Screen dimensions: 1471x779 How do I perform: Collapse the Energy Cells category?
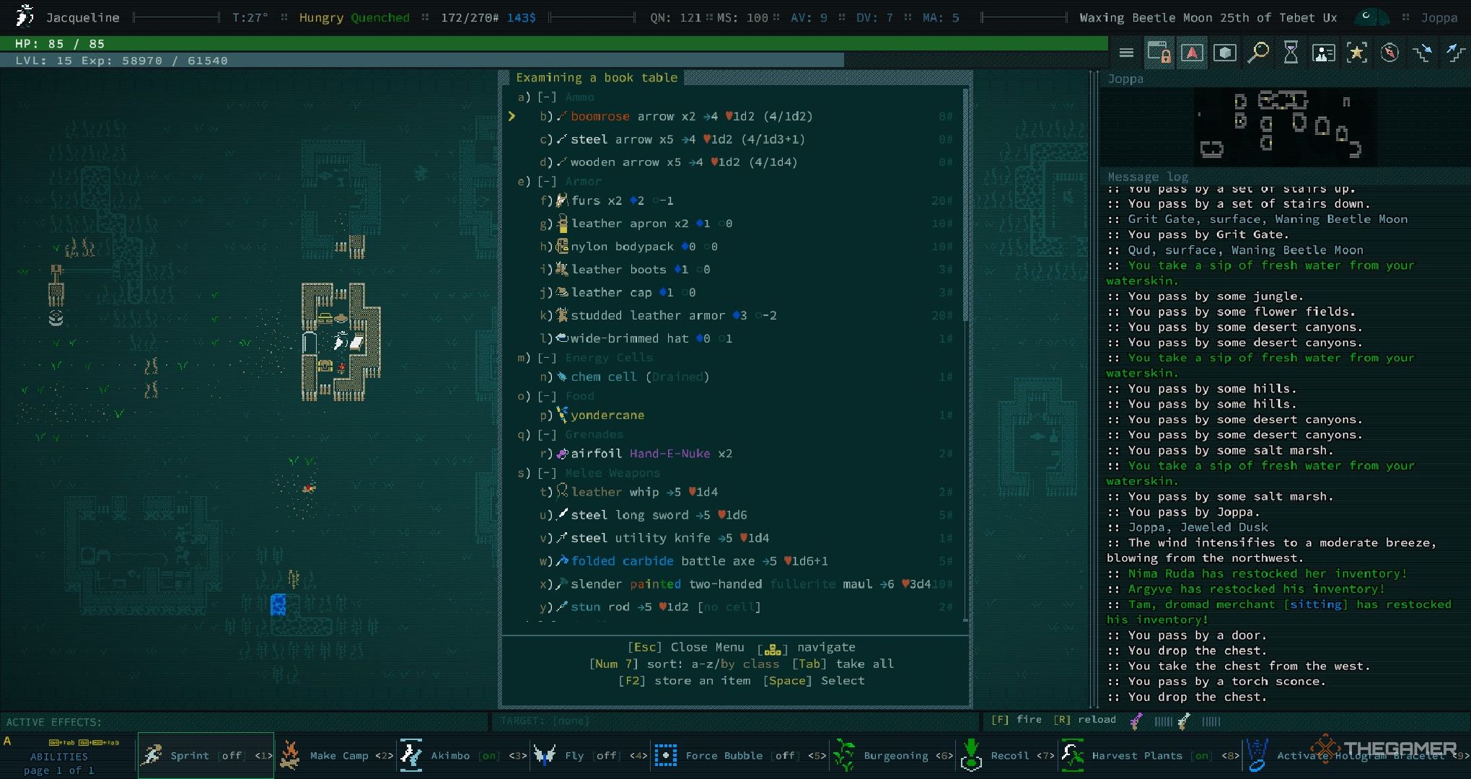coord(548,357)
